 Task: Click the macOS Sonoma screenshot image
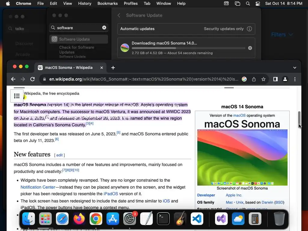click(242, 157)
